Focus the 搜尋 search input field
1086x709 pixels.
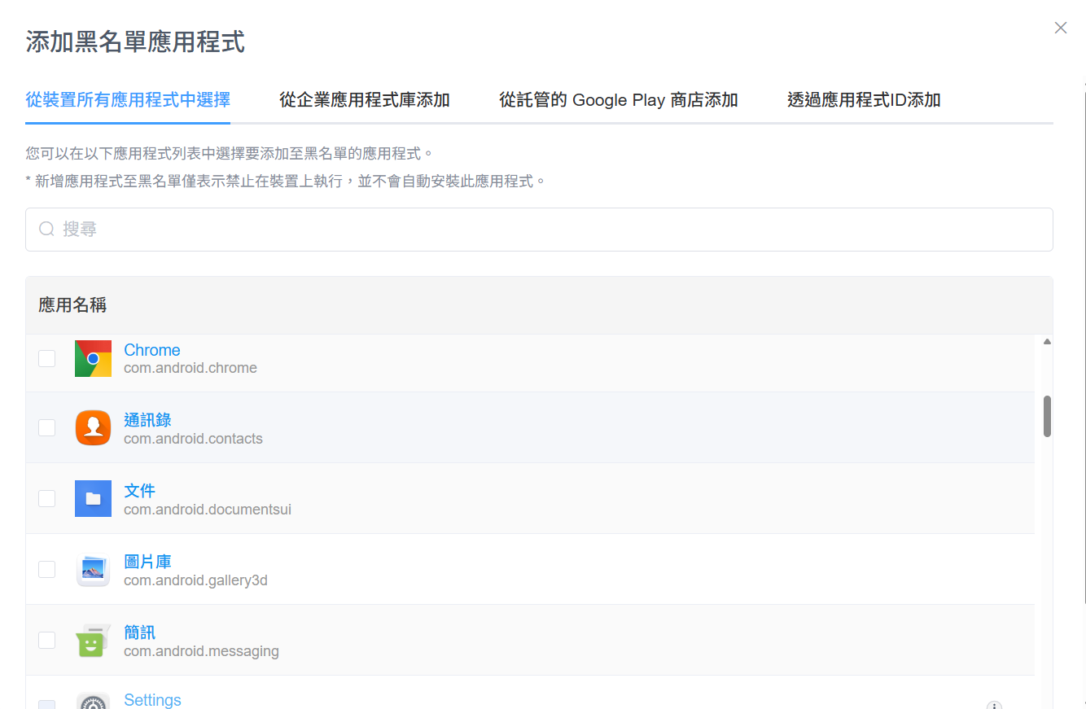(x=539, y=229)
